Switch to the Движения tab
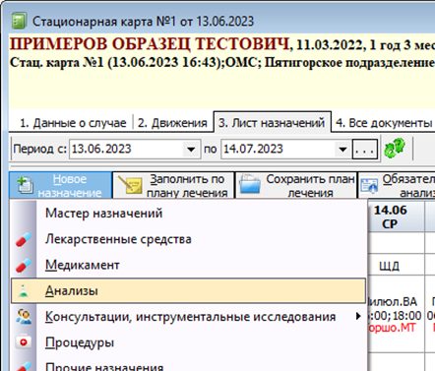This screenshot has height=371, width=435. 172,123
